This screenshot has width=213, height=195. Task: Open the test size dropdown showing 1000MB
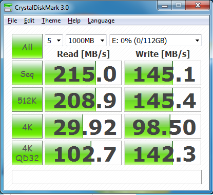coord(86,41)
